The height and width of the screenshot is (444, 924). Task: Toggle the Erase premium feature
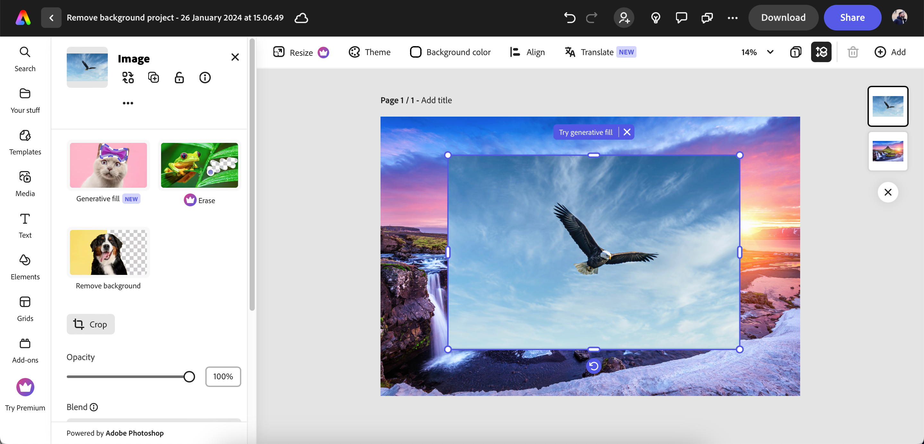[x=199, y=165]
